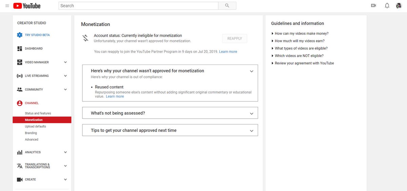
Task: Click the Channel menu label
Action: [32, 103]
